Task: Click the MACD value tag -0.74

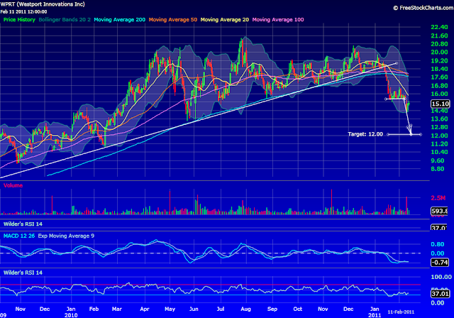Action: tap(440, 263)
